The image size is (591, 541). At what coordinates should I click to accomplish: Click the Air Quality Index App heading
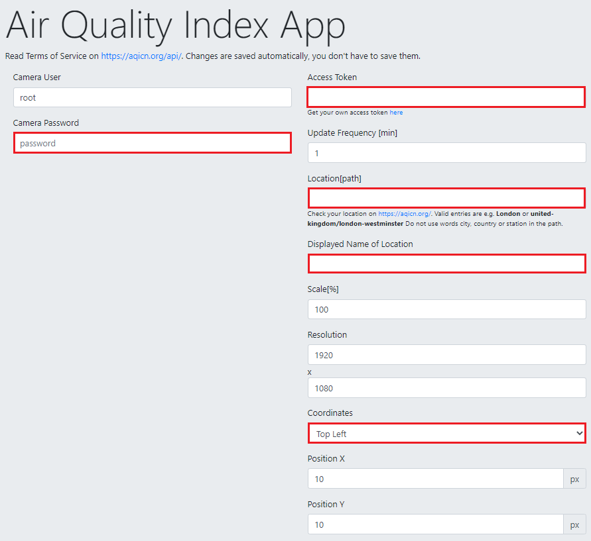(x=176, y=26)
